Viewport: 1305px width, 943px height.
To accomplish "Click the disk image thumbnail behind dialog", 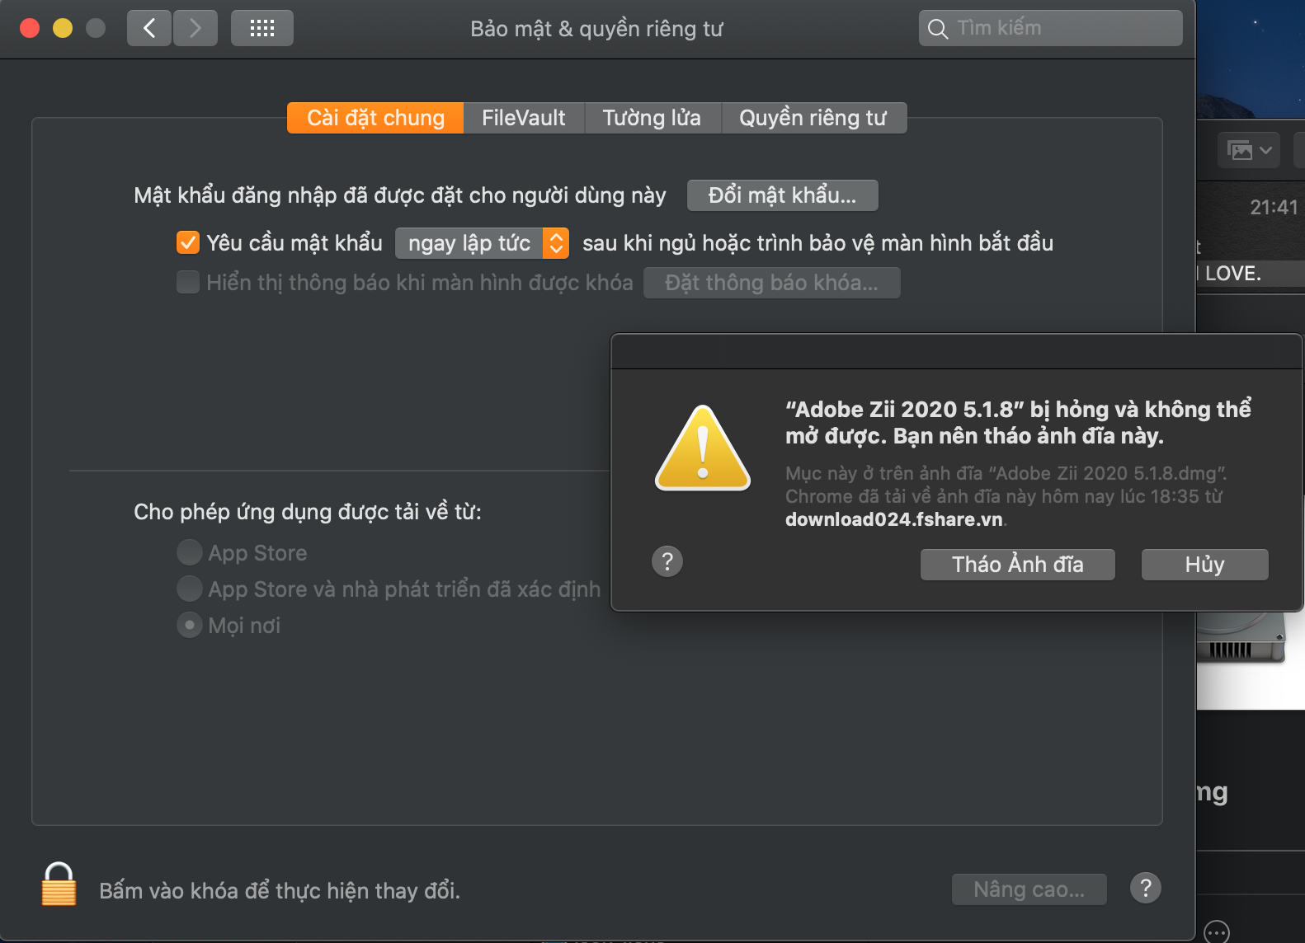I will point(1241,637).
